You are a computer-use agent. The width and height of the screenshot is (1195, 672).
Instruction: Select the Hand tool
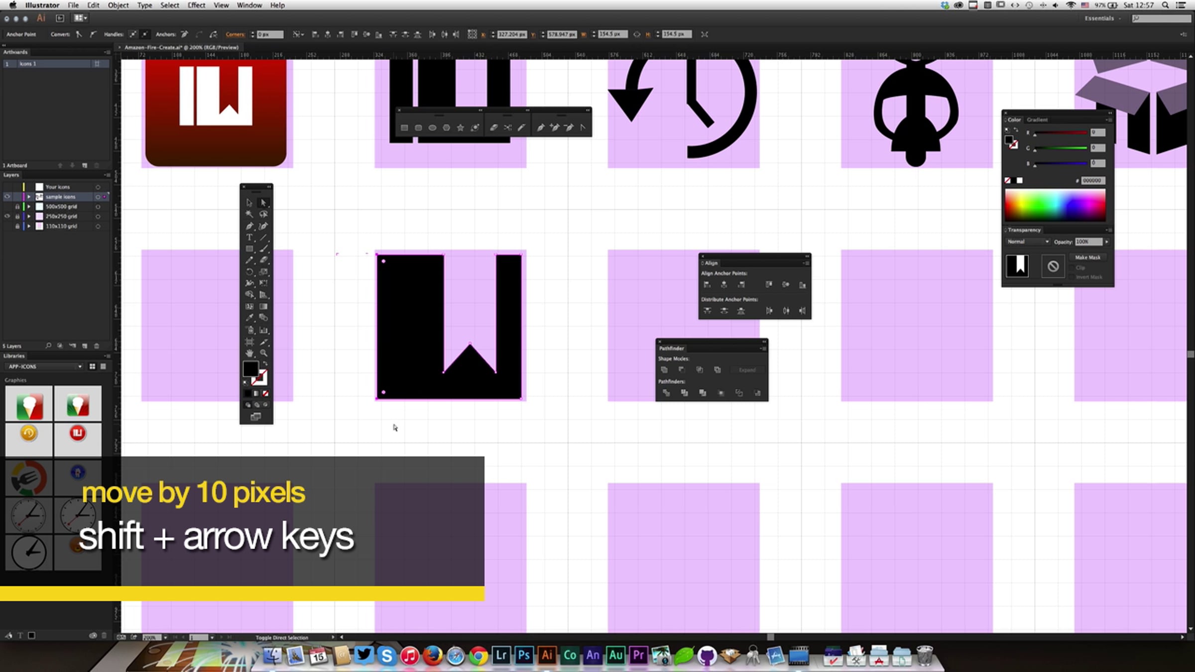(x=249, y=353)
